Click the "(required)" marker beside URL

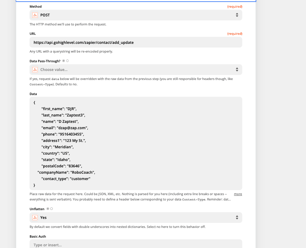[x=235, y=34]
